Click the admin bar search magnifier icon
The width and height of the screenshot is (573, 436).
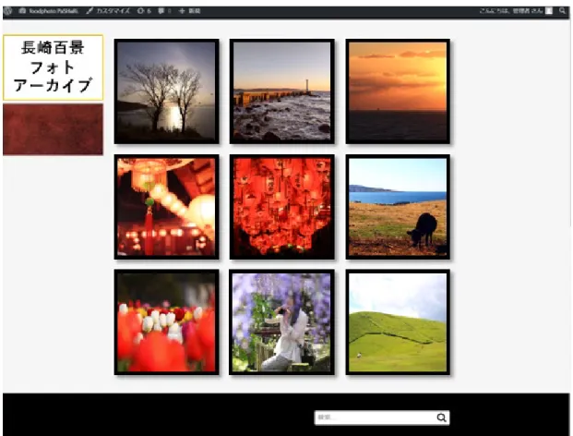[x=562, y=11]
